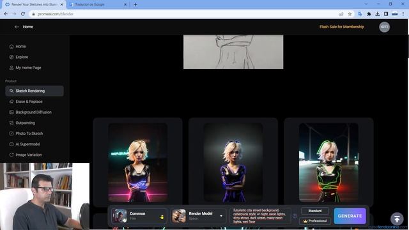409x230 pixels.
Task: Click the back arrow beside Home header
Action: pyautogui.click(x=17, y=27)
